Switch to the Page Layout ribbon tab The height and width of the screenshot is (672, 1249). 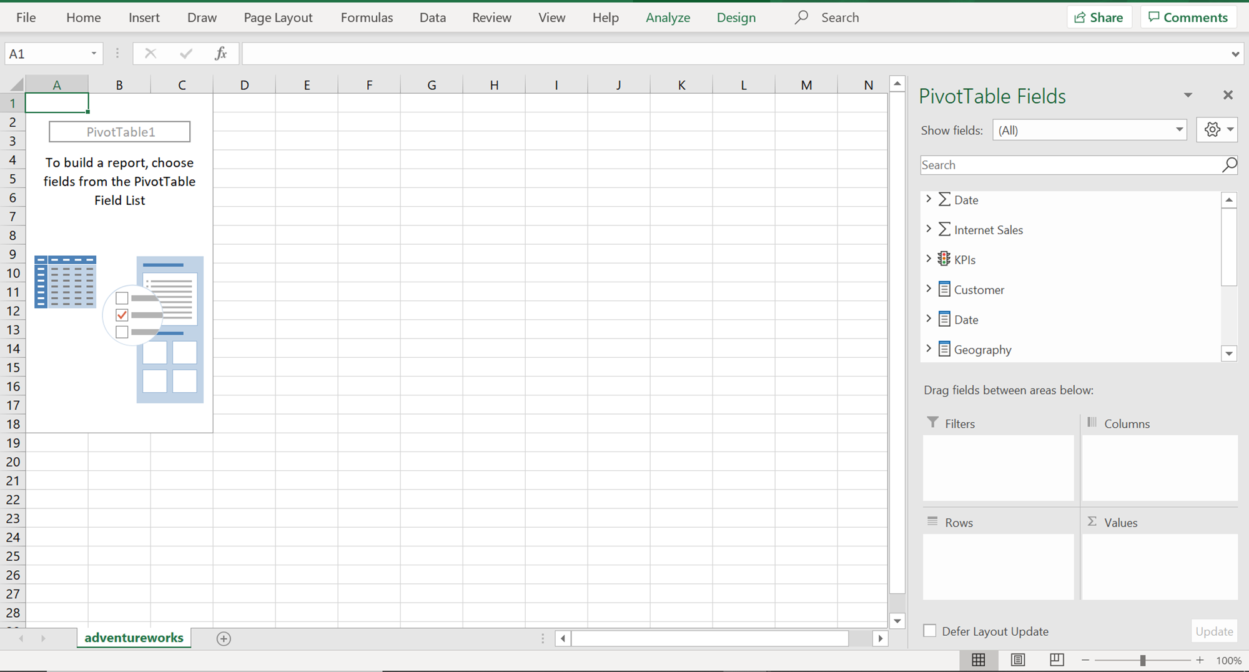278,17
